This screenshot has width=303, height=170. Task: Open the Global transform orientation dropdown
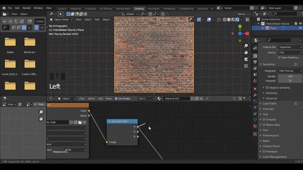click(130, 14)
